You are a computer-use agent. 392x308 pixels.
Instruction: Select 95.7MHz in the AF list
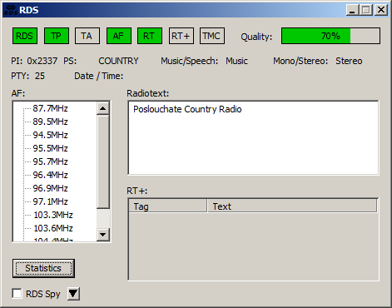click(x=50, y=161)
